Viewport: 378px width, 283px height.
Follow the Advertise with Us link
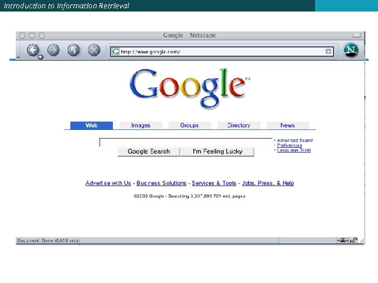pos(108,183)
